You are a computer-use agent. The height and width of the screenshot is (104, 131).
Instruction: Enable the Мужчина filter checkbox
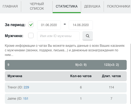(31, 35)
